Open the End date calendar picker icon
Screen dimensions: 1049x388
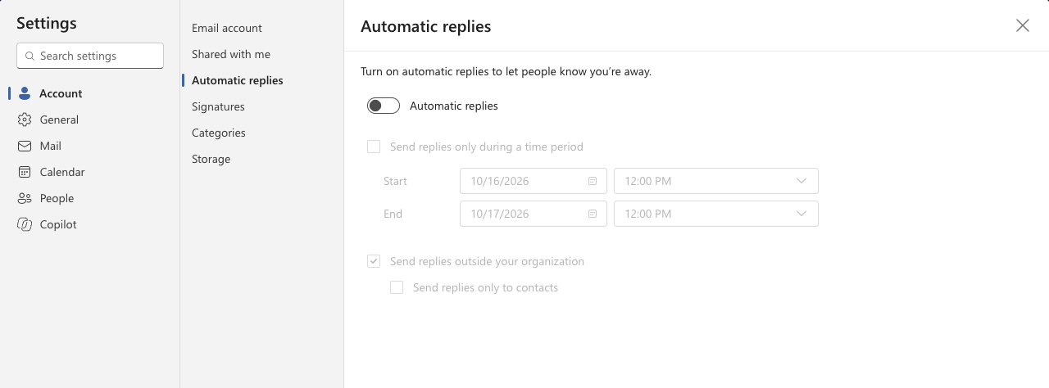point(593,214)
